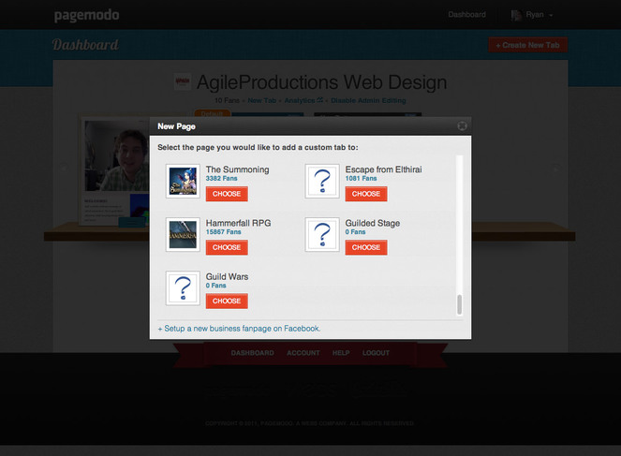Click the pagemodo logo
The width and height of the screenshot is (621, 456).
(x=87, y=15)
